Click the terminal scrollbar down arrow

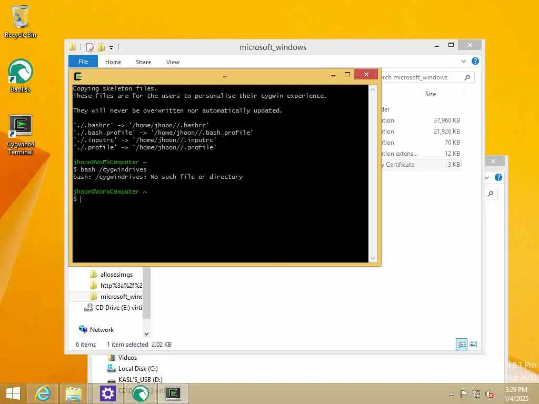coord(373,258)
